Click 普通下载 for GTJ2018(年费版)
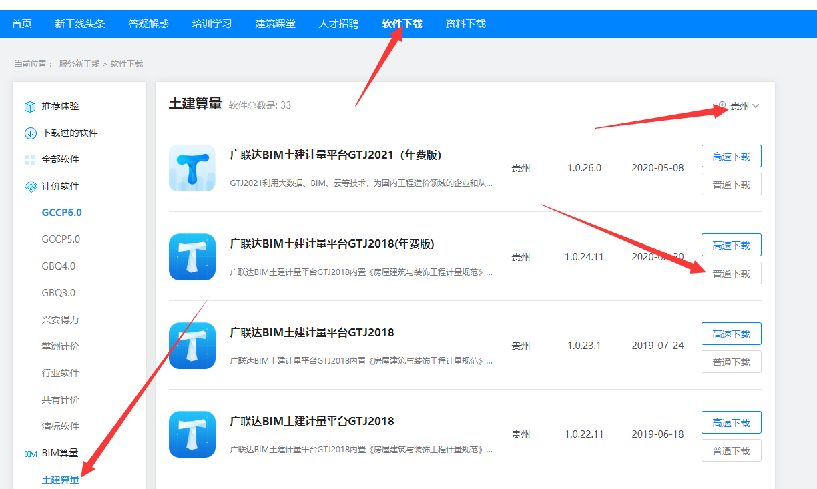This screenshot has height=489, width=817. [x=732, y=274]
